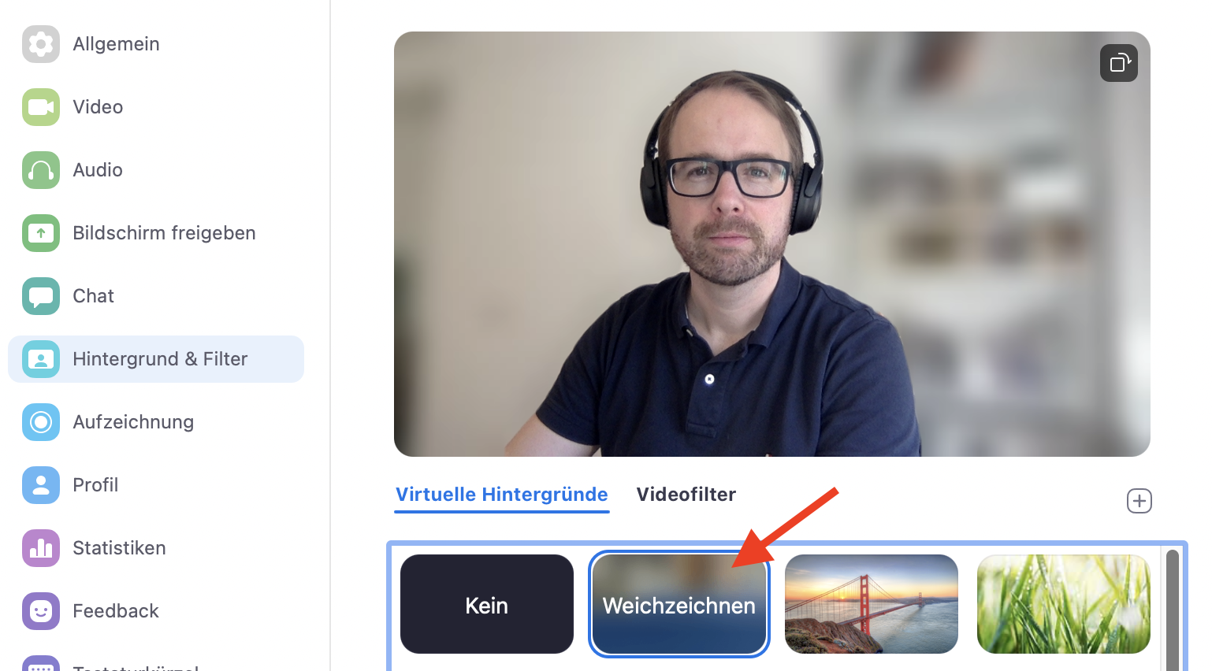Select the Virtuelle Hintergründe tab
Viewport: 1212px width, 671px height.
[x=502, y=495]
